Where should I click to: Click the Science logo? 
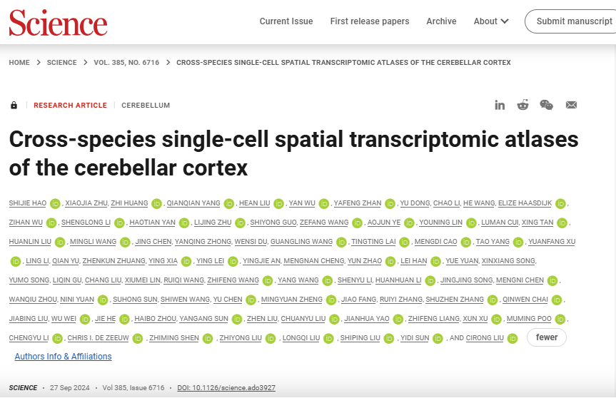(x=58, y=22)
